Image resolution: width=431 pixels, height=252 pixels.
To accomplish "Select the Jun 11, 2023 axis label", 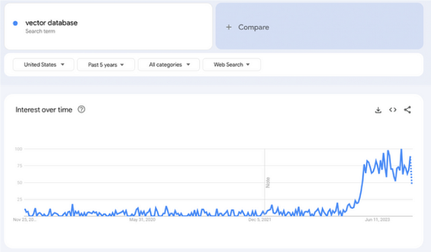I will (377, 220).
